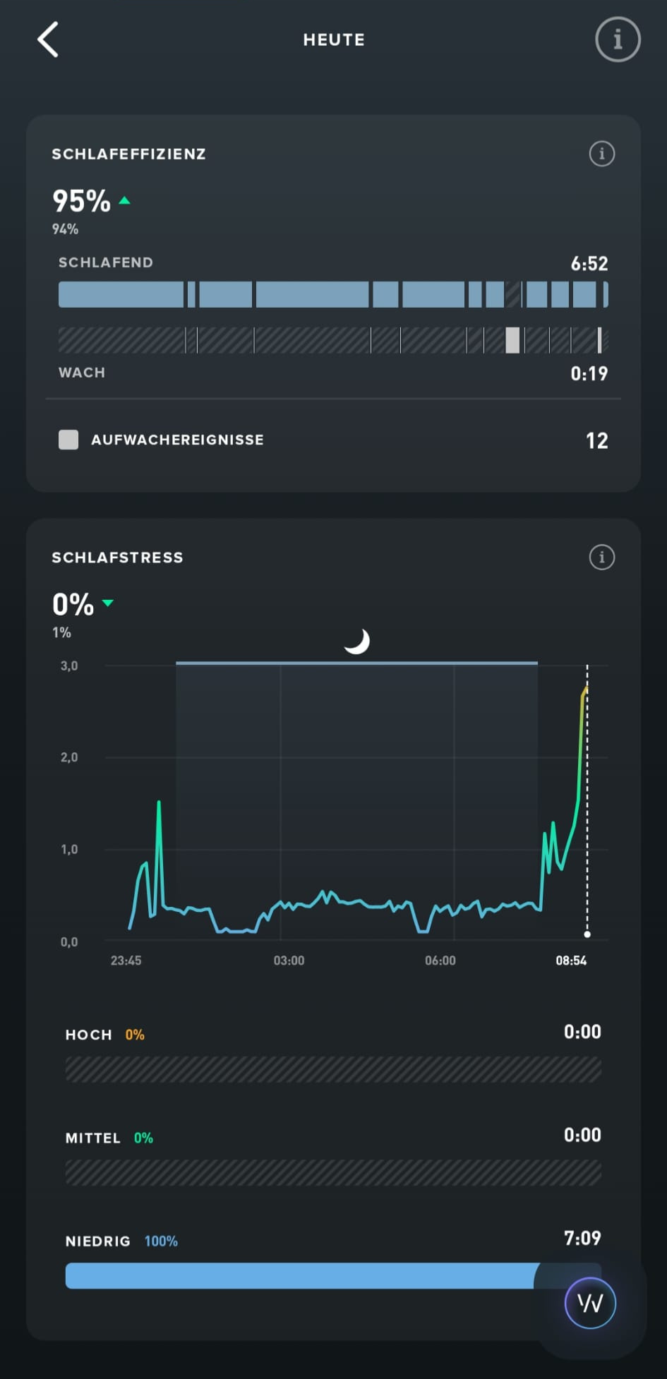Tap the green up trend arrow beside 95%
Screen dimensions: 667x1379
coord(125,201)
